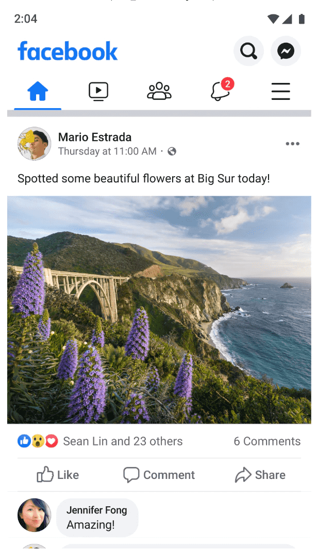Go to the Home feed tab

pos(38,92)
